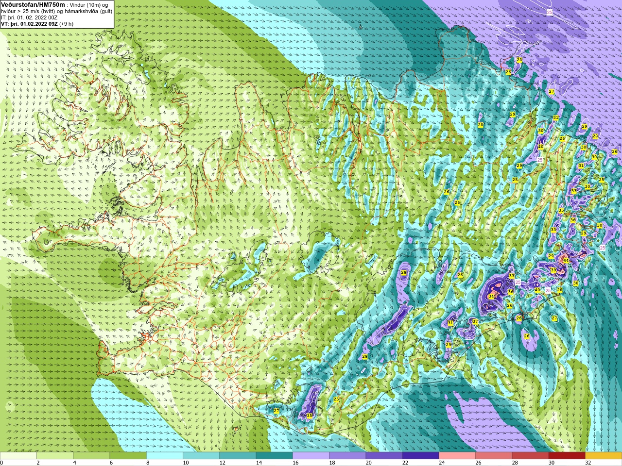
Task: Select the 2–4 m/s light green legend swatch
Action: click(55, 456)
